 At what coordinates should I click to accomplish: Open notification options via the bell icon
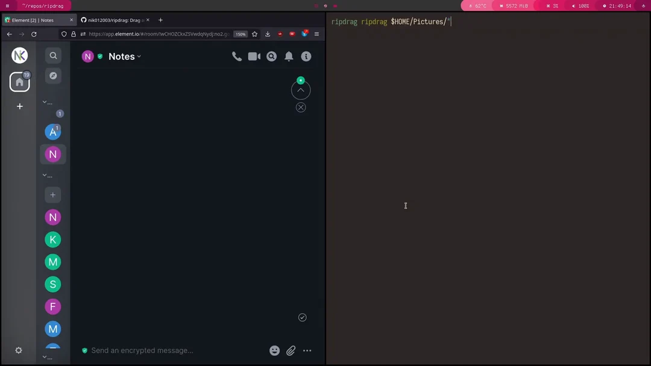(289, 56)
